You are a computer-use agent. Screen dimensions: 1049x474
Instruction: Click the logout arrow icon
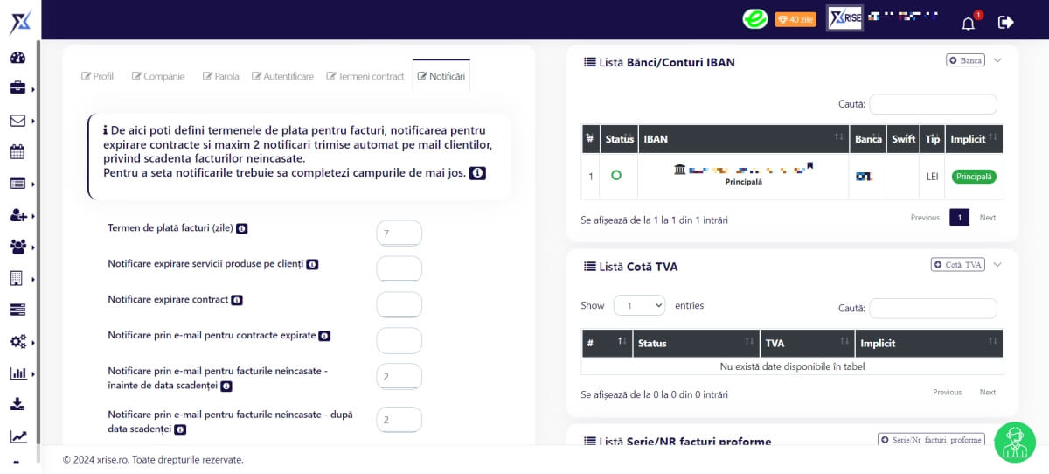(1006, 22)
